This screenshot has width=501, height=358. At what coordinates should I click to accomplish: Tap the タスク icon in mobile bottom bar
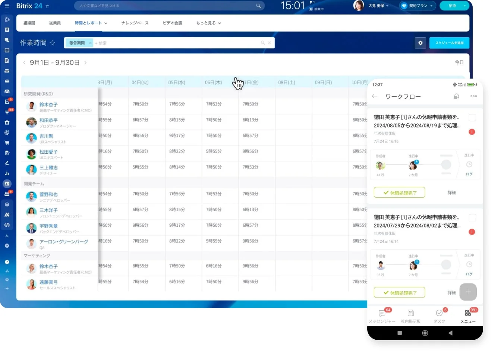pyautogui.click(x=439, y=313)
